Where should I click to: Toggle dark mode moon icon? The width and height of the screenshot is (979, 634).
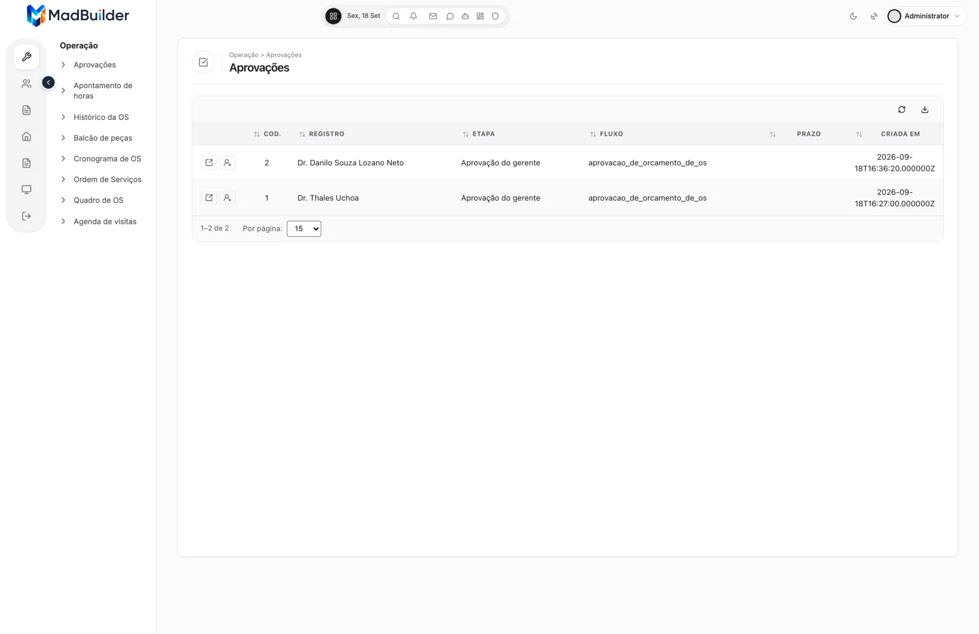[854, 17]
